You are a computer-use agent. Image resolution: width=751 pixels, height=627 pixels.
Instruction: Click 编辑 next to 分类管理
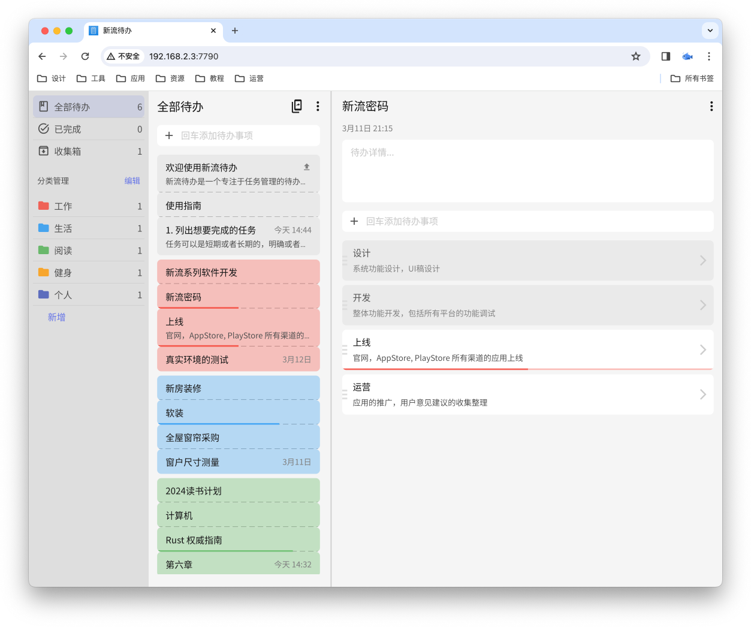(x=132, y=180)
